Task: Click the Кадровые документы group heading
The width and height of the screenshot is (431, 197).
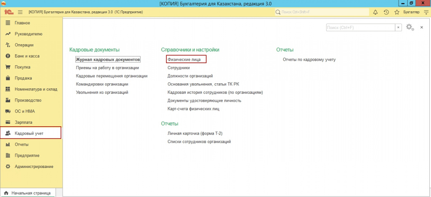Action: [x=95, y=50]
